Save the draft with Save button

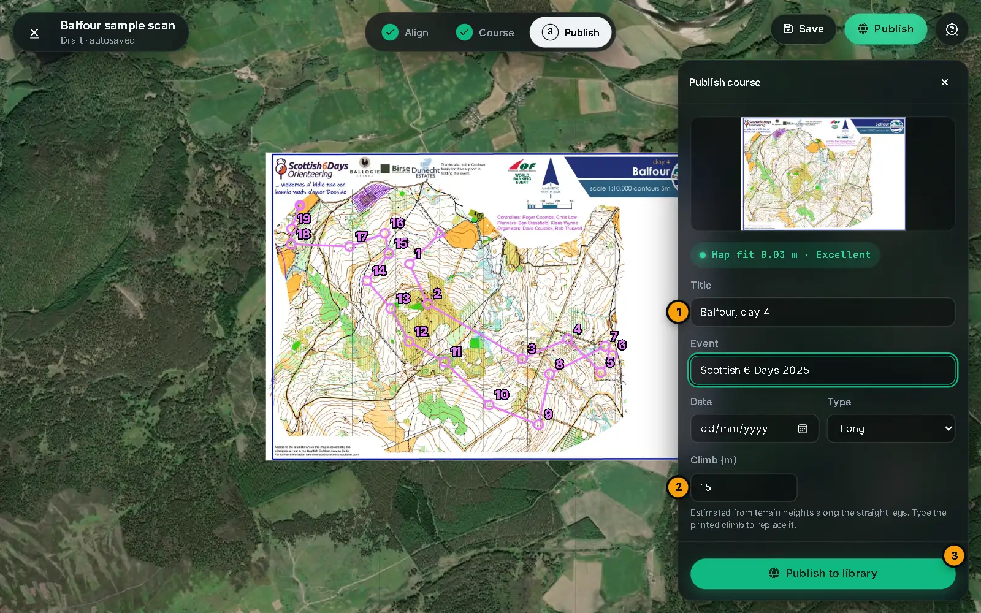tap(803, 29)
